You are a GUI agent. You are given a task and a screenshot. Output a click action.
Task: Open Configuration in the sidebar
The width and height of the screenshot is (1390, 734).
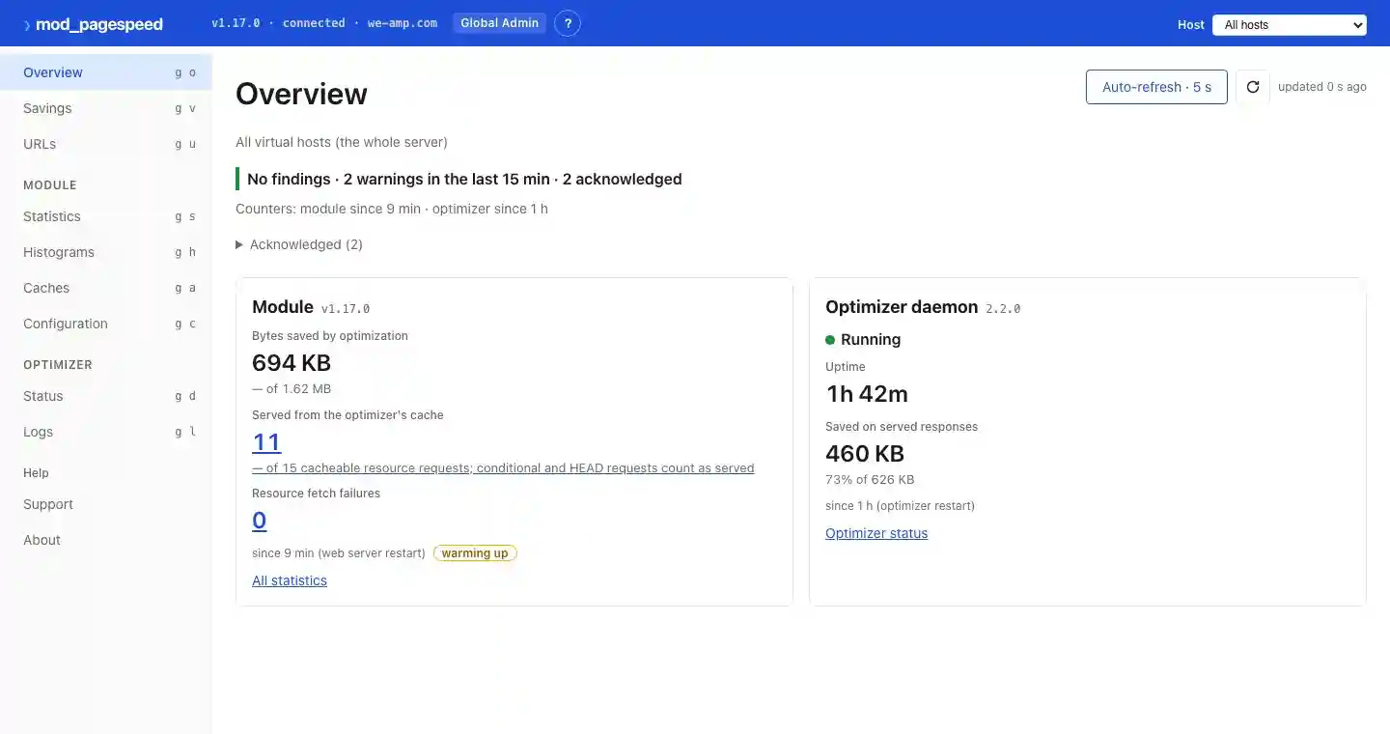pyautogui.click(x=106, y=324)
